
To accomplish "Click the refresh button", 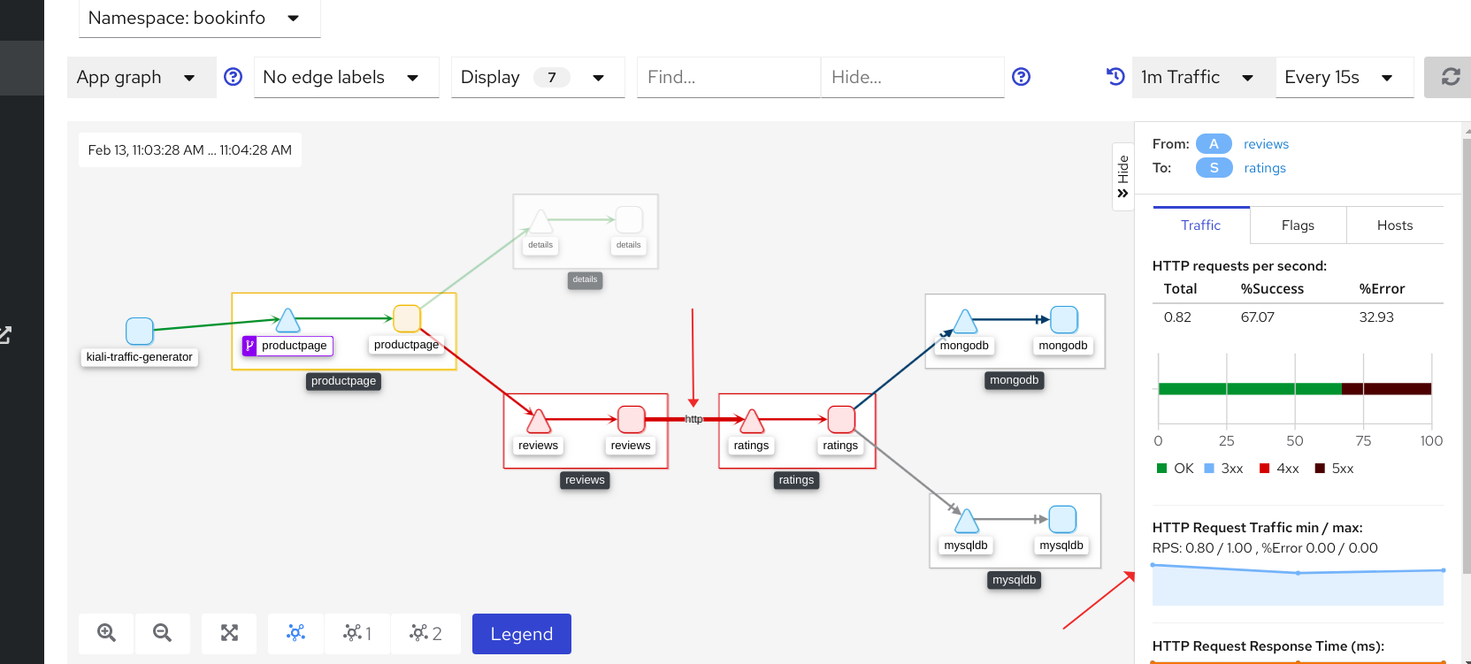I will pyautogui.click(x=1451, y=77).
